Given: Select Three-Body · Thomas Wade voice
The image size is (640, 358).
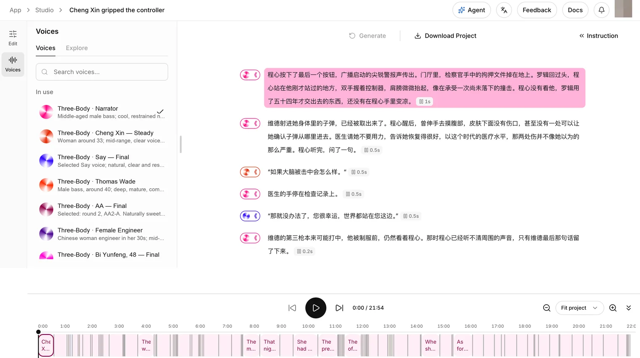Looking at the screenshot, I should coord(102,185).
